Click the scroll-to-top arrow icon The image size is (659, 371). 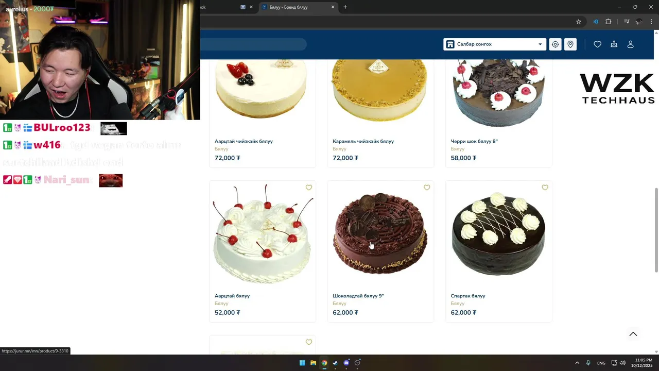[633, 334]
